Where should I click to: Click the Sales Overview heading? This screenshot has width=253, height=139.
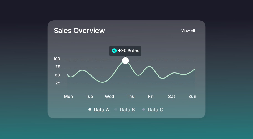pos(79,31)
